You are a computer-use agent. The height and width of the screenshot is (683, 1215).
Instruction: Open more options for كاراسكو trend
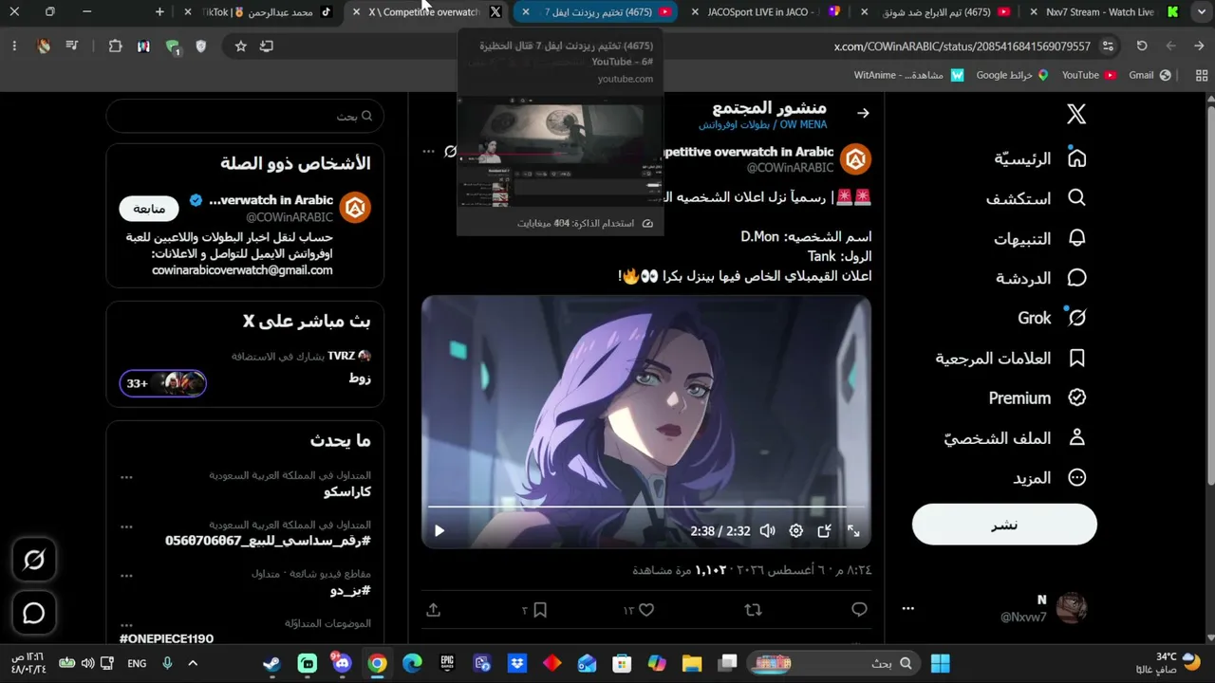click(x=126, y=477)
